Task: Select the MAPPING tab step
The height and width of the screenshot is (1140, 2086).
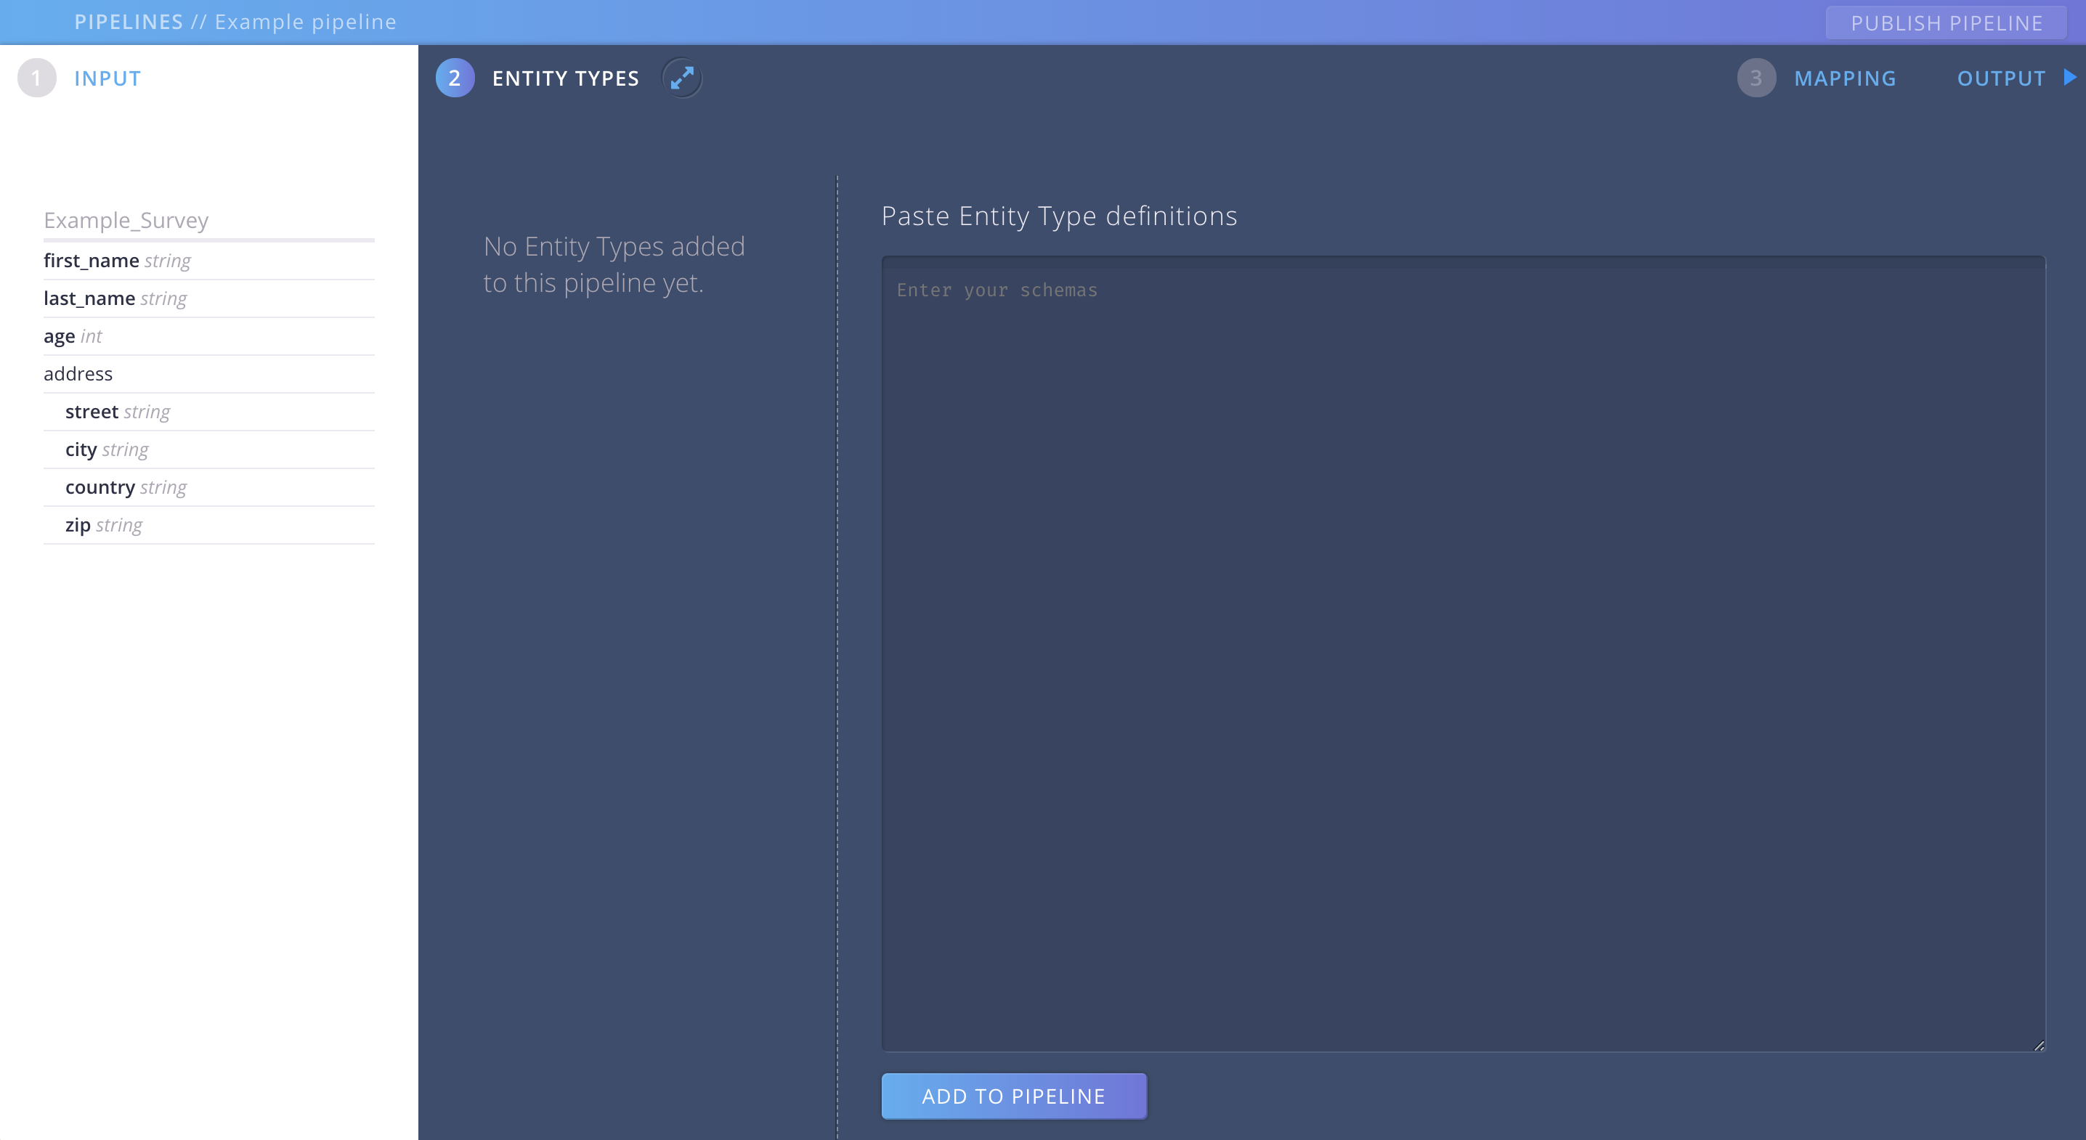Action: point(1845,77)
